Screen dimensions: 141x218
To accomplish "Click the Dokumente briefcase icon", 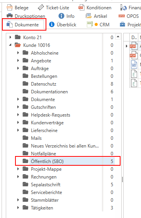I will pos(10,24).
